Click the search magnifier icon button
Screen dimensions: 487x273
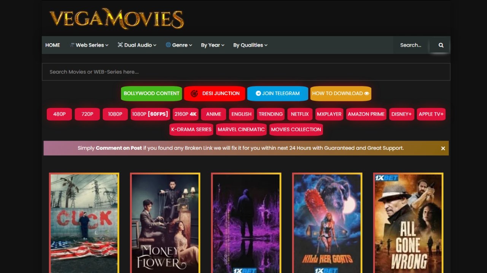[441, 45]
